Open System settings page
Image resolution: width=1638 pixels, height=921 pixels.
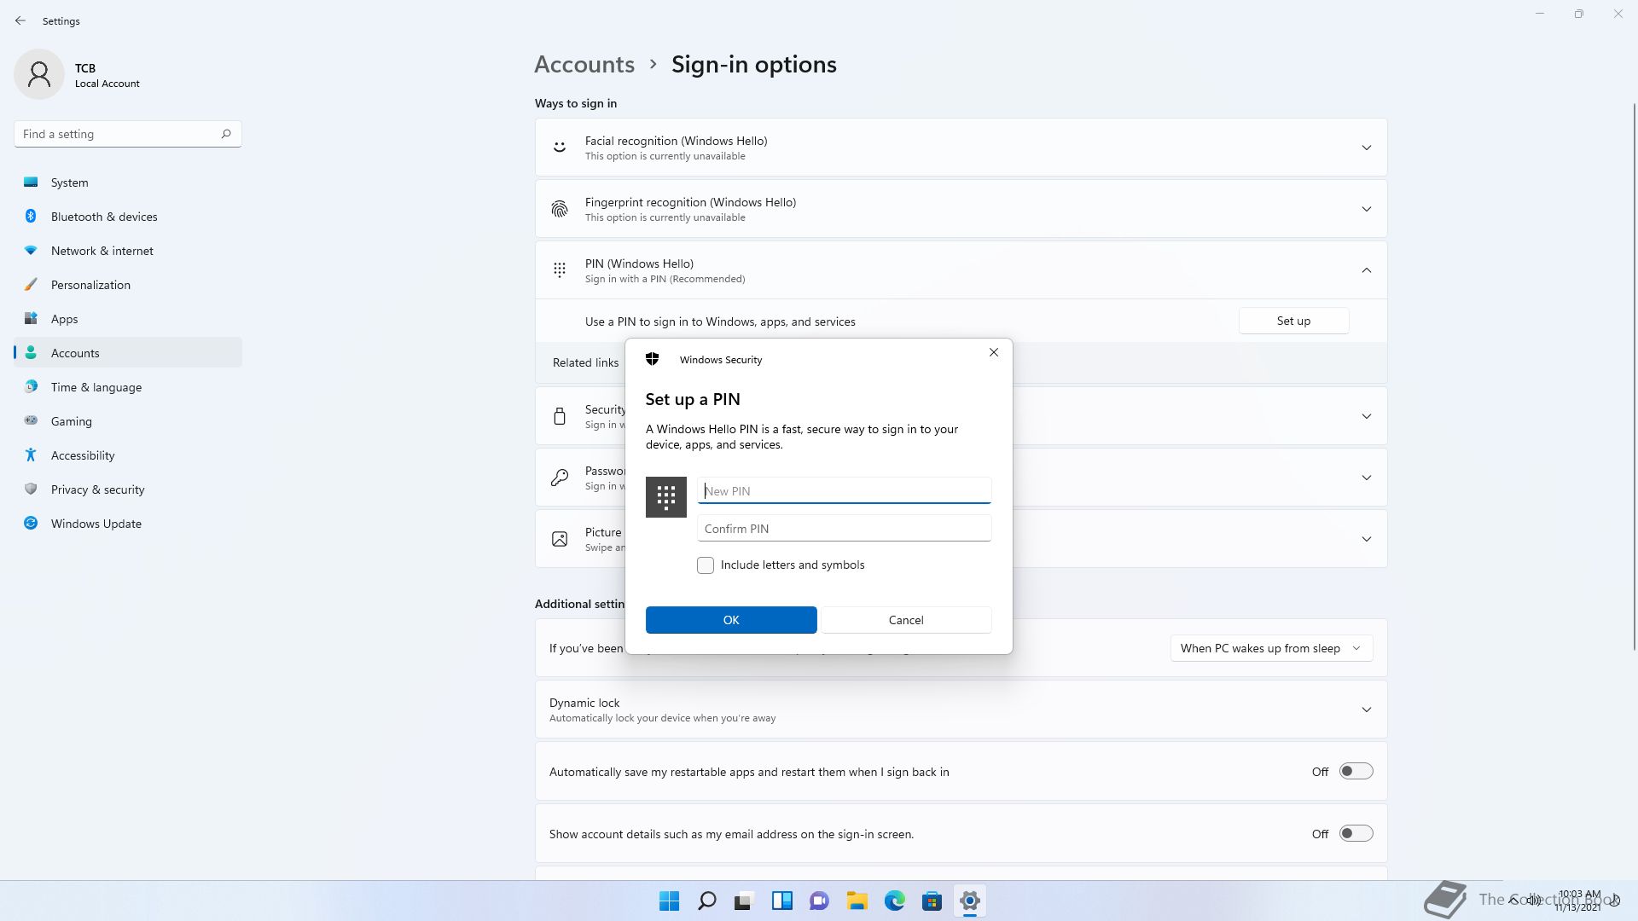pyautogui.click(x=128, y=182)
